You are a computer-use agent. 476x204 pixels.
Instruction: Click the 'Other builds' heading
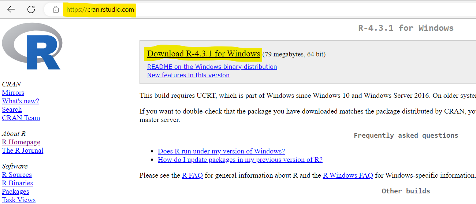(x=406, y=191)
